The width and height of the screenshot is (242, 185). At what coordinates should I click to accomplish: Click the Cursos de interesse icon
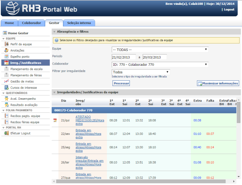pyautogui.click(x=6, y=87)
